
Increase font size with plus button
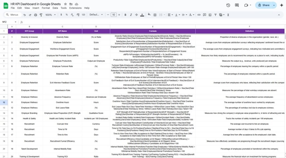click(x=119, y=15)
